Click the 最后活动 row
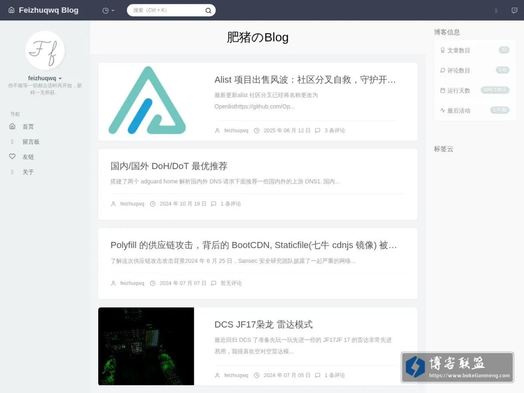 point(475,110)
